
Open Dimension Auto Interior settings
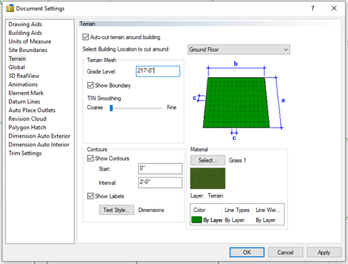tap(39, 144)
